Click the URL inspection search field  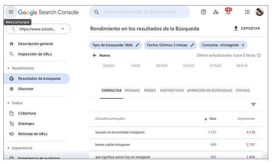coord(144,12)
